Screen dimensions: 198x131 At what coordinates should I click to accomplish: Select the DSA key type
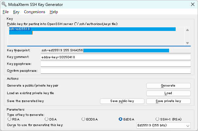[x=46, y=119]
